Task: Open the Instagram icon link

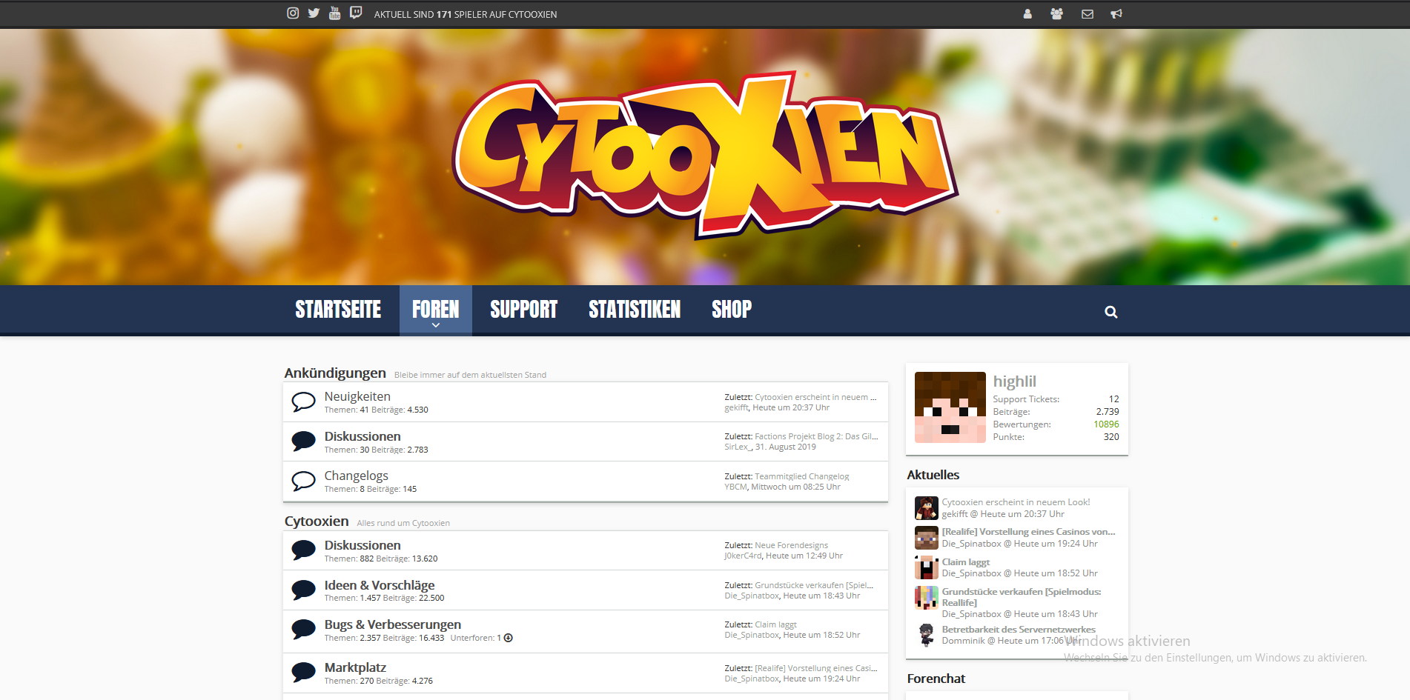Action: tap(293, 13)
